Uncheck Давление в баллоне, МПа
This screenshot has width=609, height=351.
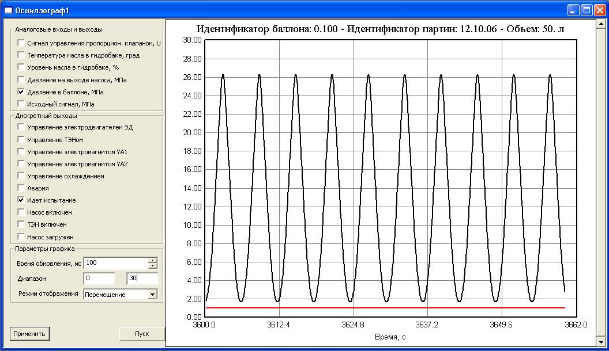tap(21, 92)
